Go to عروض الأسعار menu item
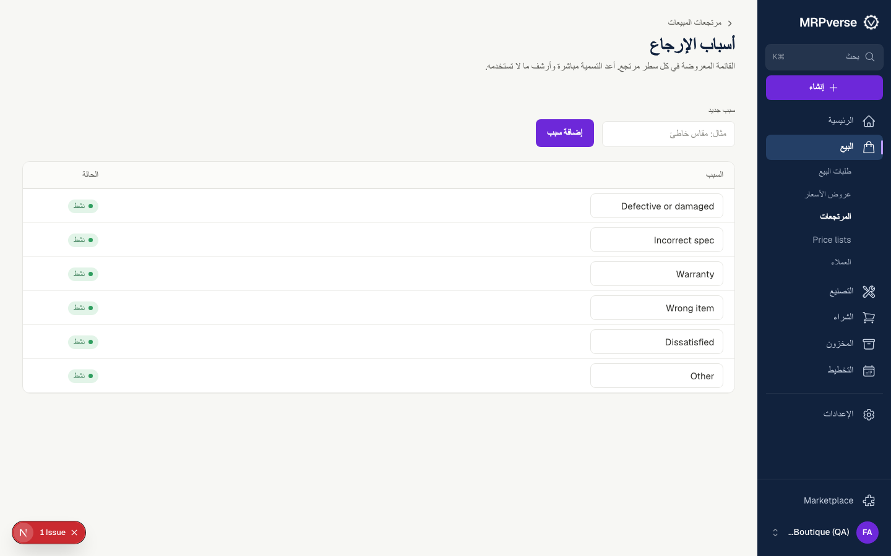The width and height of the screenshot is (891, 556). pos(828,194)
